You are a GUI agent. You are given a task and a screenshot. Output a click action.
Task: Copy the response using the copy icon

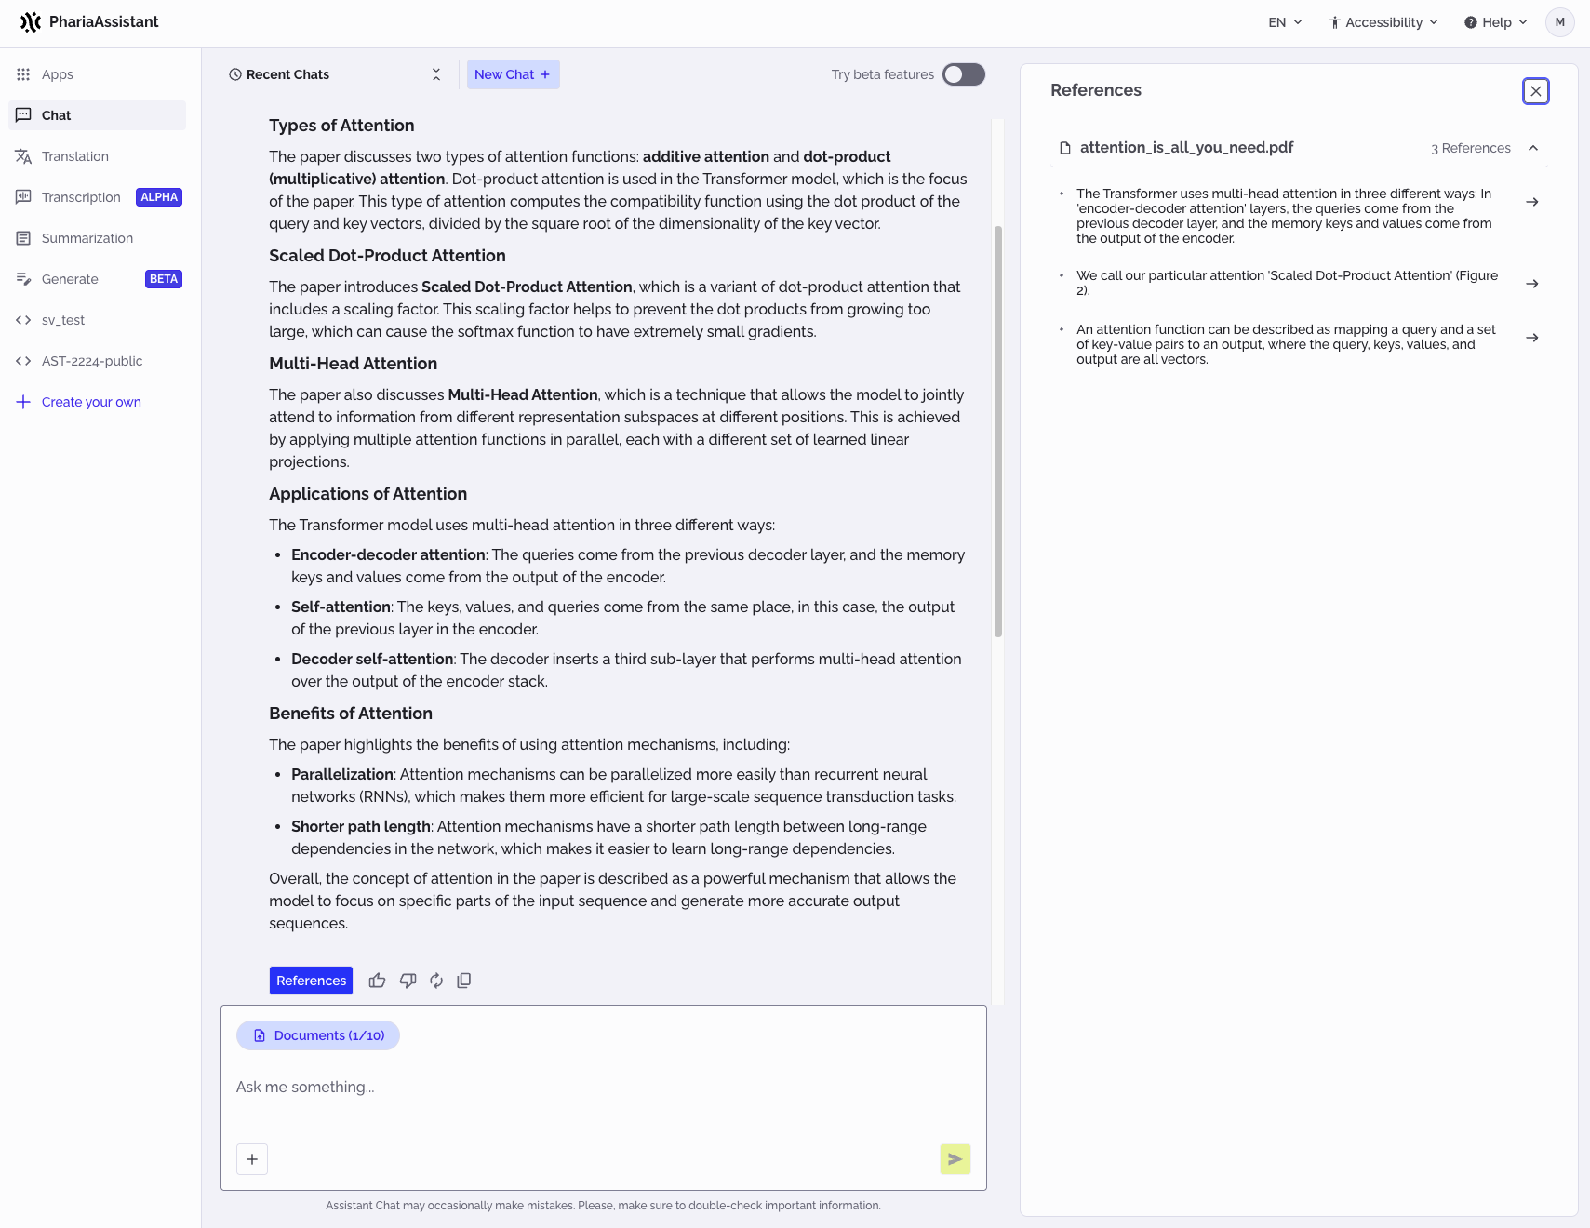coord(464,981)
